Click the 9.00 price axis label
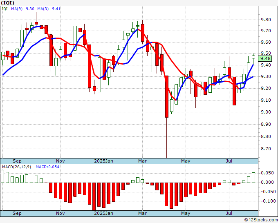The image size is (278, 223). click(266, 112)
